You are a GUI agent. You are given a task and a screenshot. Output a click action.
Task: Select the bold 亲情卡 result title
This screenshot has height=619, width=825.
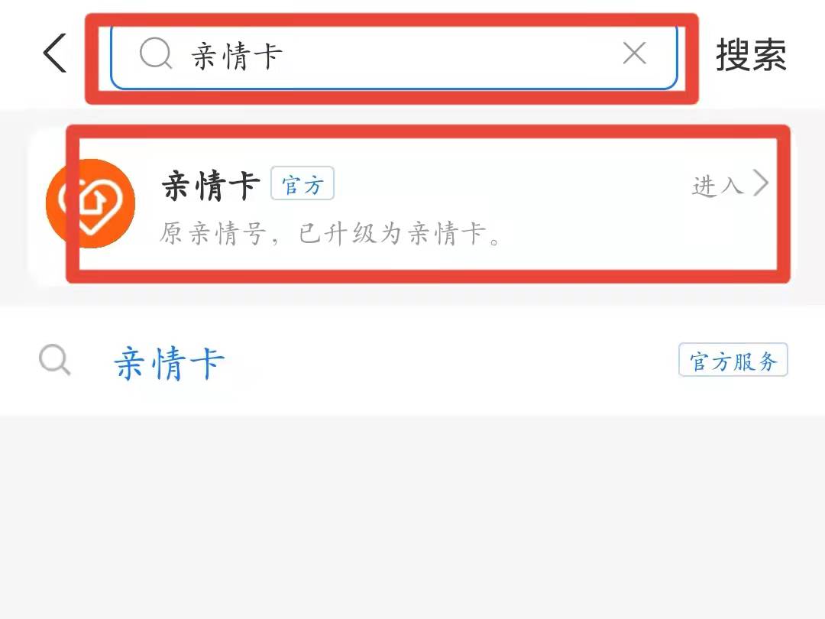click(211, 185)
